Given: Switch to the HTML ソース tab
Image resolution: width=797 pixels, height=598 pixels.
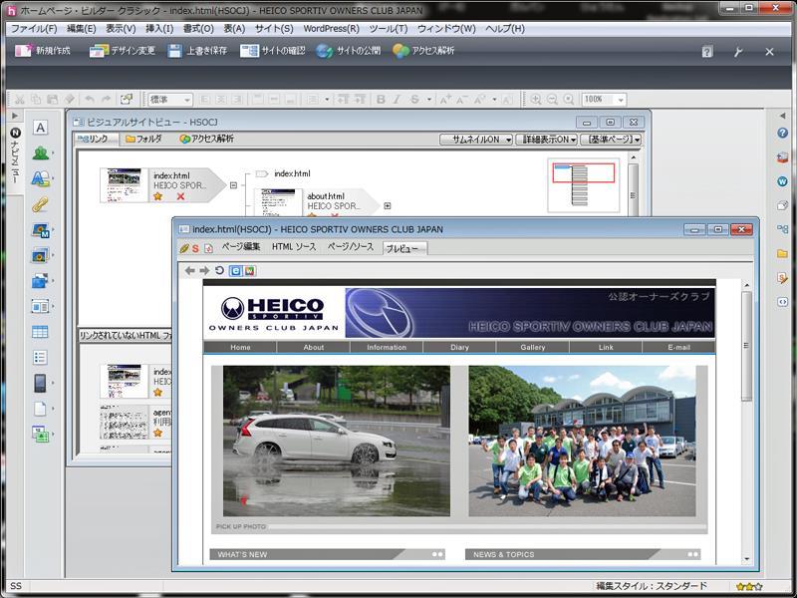Looking at the screenshot, I should [294, 247].
